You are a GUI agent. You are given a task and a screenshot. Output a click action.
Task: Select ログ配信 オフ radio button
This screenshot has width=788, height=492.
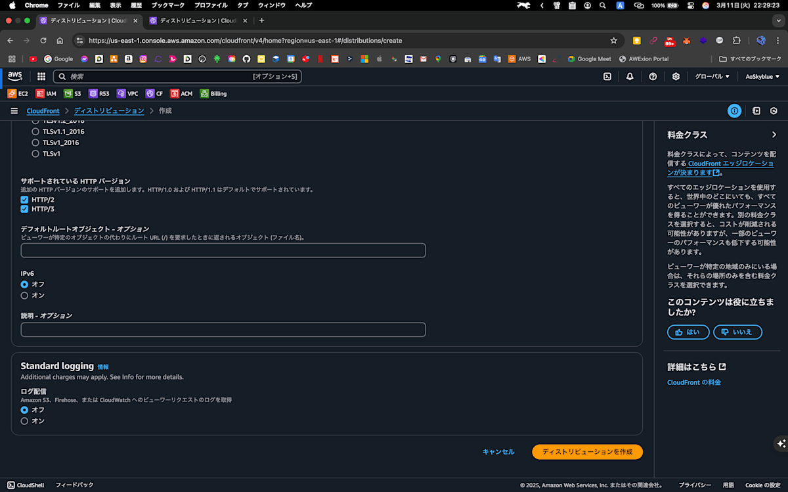pos(24,410)
